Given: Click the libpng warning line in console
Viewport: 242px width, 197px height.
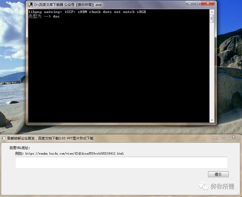Looking at the screenshot, I should click(x=87, y=12).
